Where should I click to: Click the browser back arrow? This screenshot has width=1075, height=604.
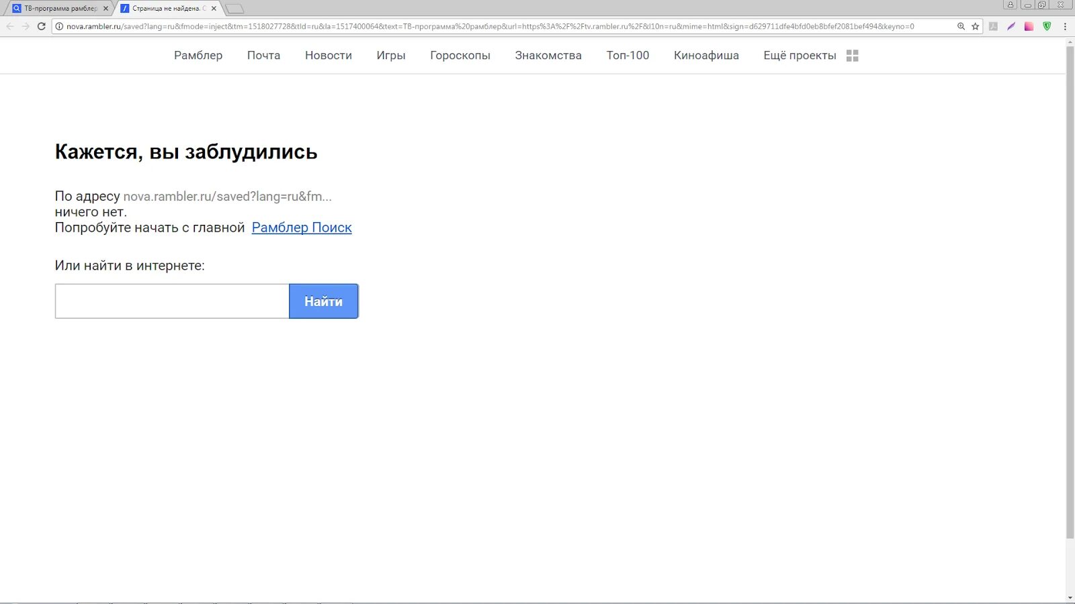click(x=10, y=26)
